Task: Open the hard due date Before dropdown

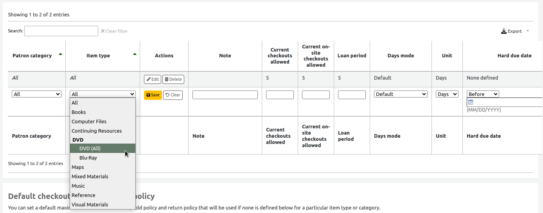Action: pos(483,94)
